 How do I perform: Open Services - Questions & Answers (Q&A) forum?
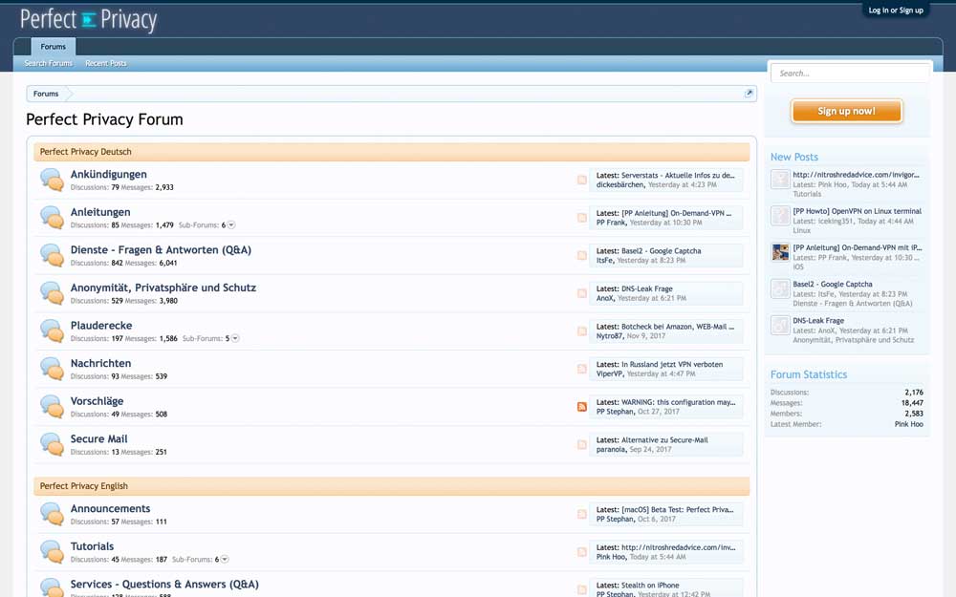(164, 584)
